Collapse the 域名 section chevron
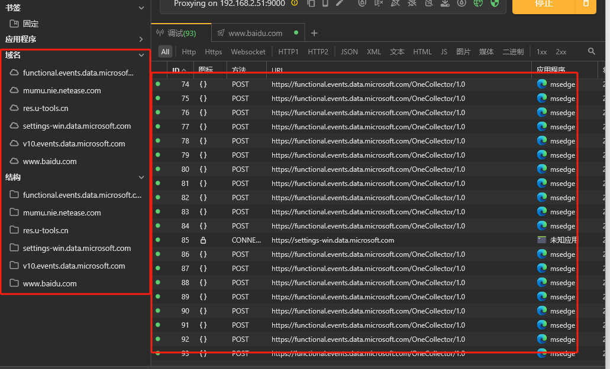The image size is (610, 369). [141, 55]
